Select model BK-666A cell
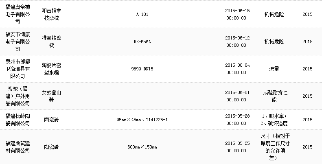This screenshot has height=164, width=324. click(142, 42)
